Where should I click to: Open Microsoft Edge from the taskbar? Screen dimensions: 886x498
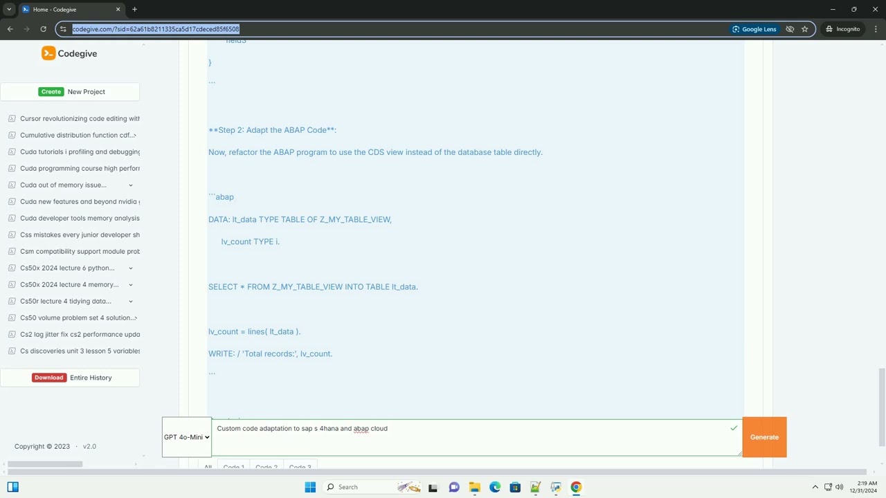coord(495,487)
